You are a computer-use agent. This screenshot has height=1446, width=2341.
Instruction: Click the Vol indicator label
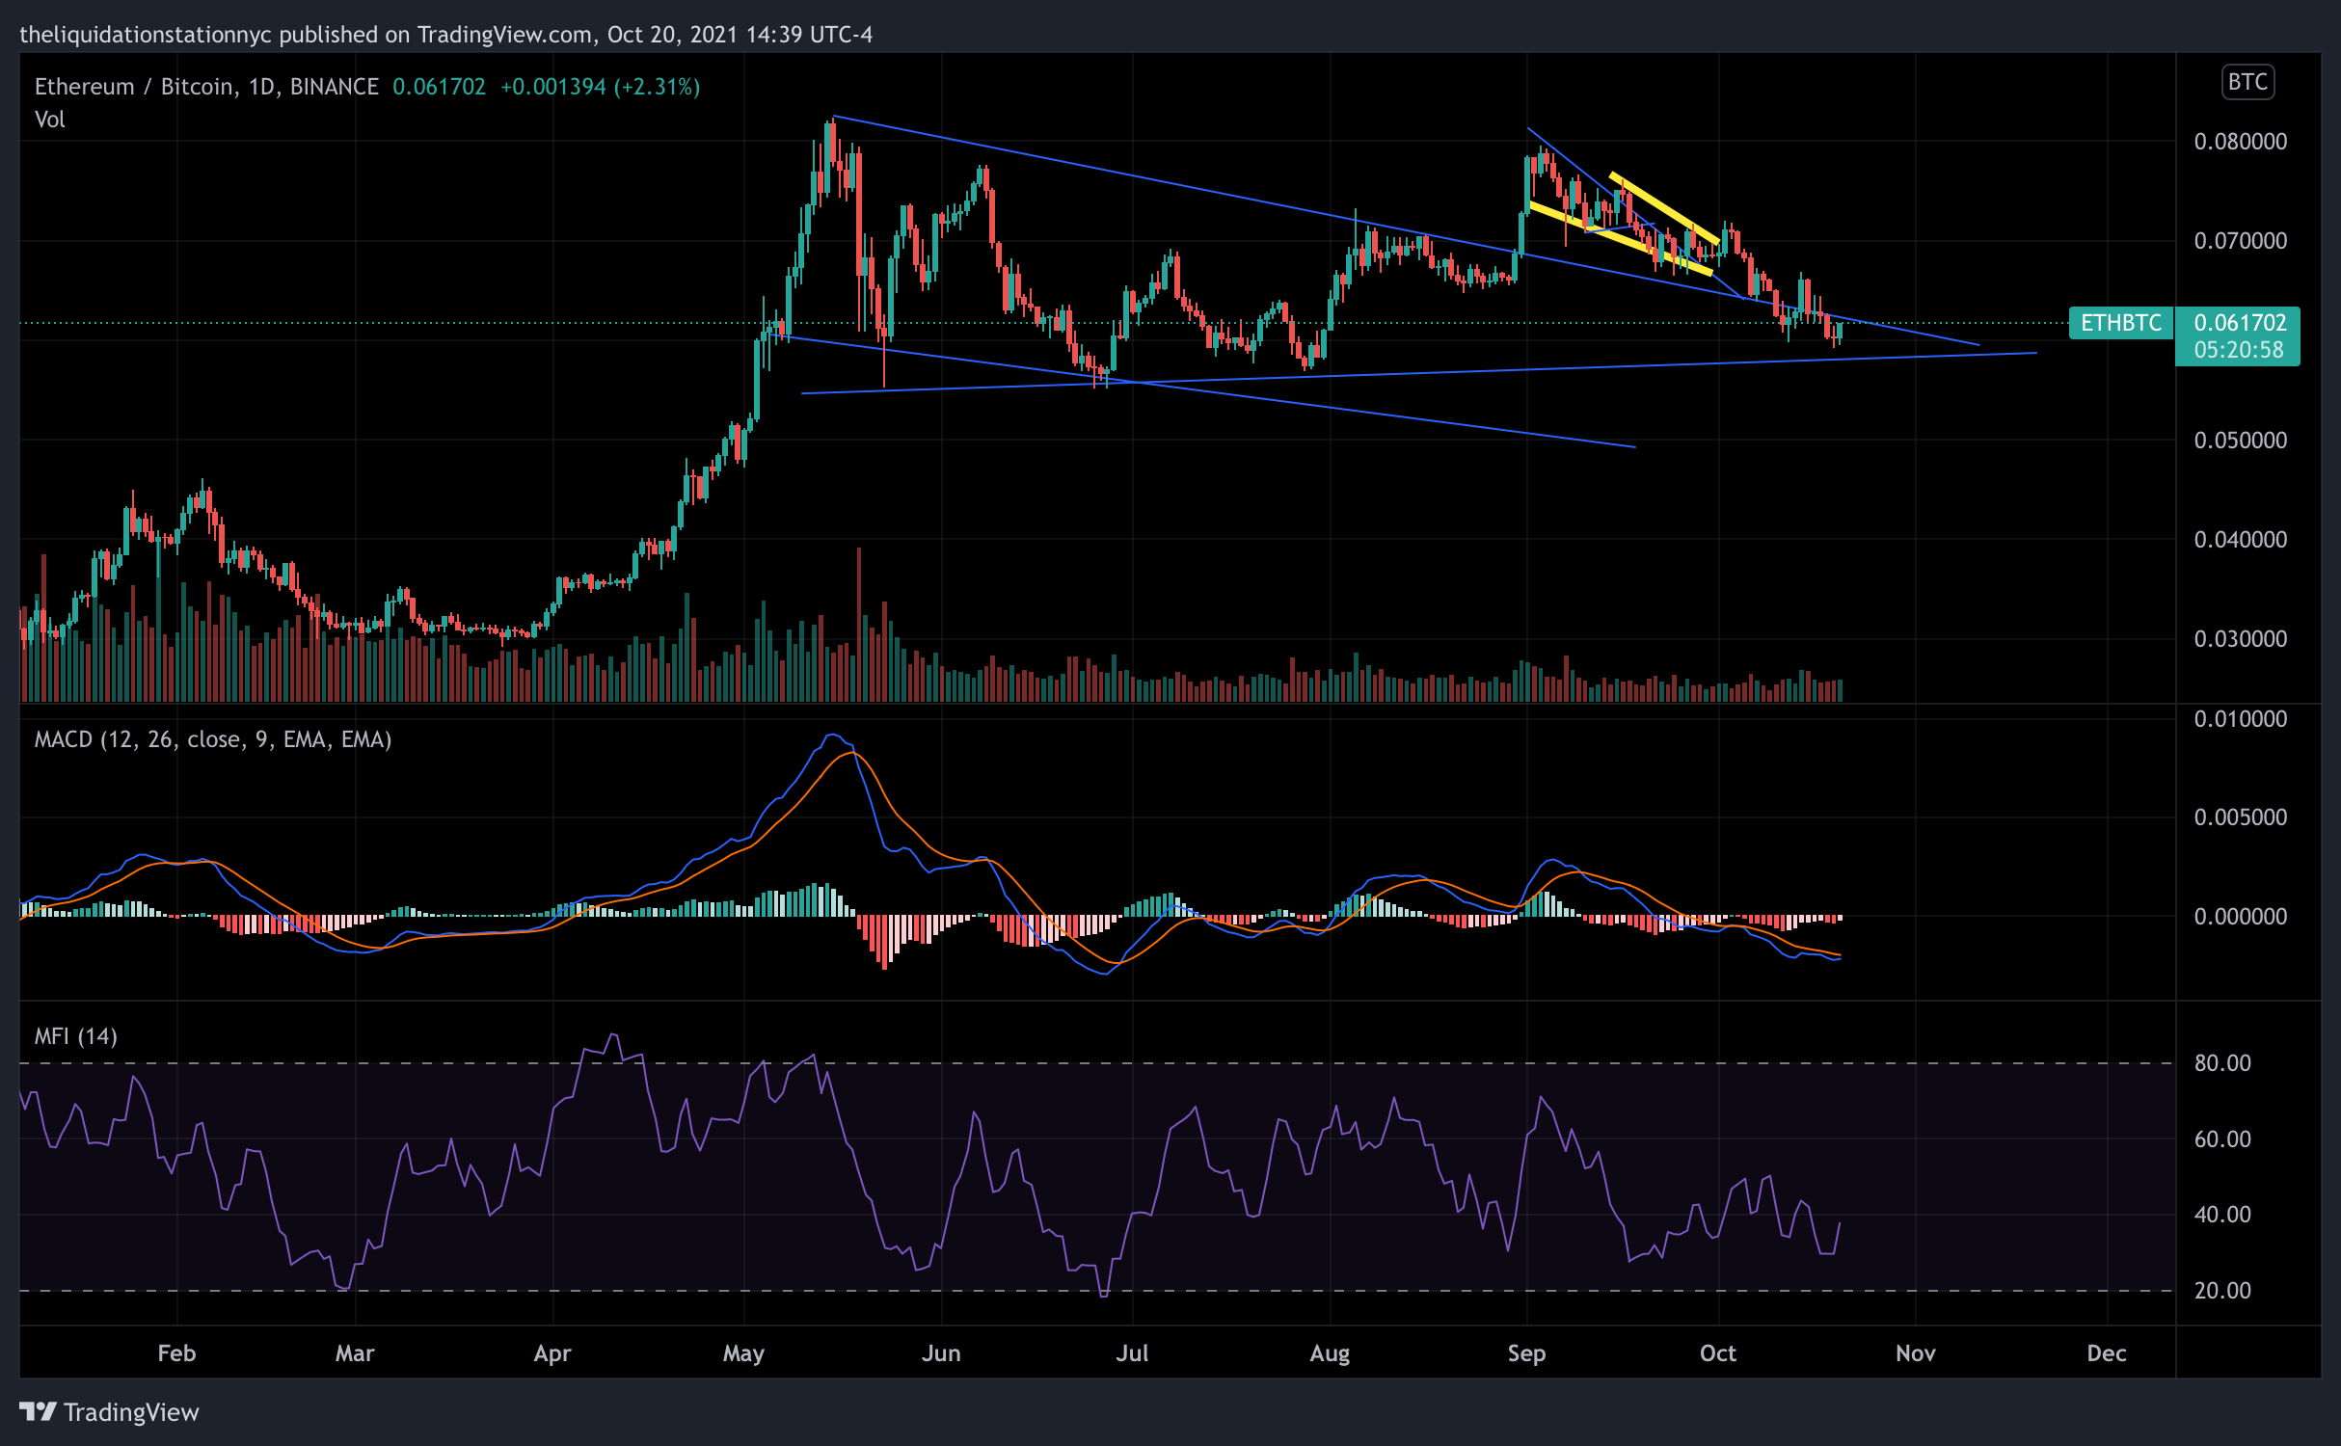point(49,120)
